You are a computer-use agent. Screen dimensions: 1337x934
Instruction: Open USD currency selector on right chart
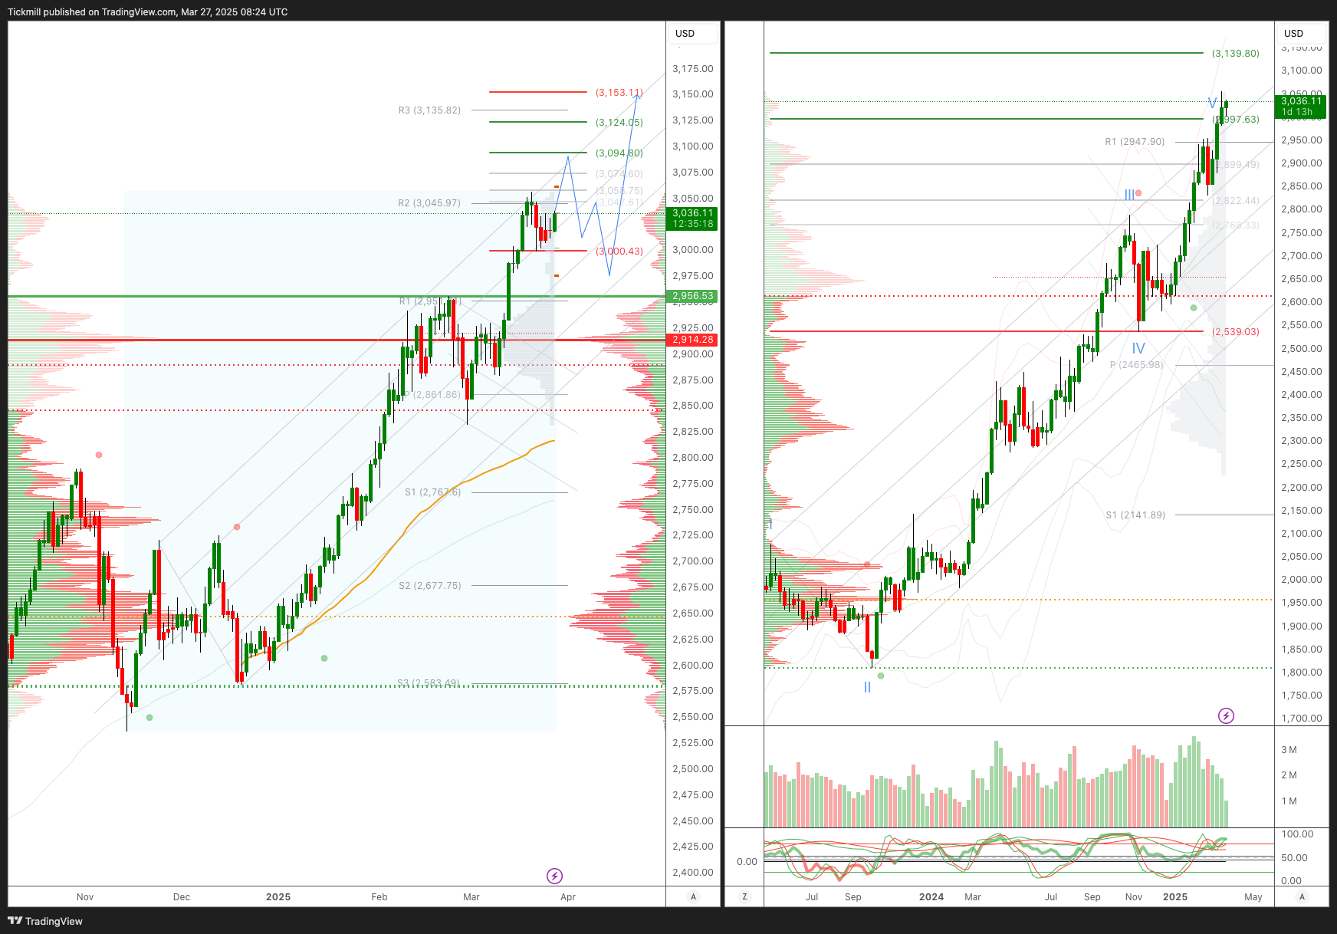[1301, 33]
